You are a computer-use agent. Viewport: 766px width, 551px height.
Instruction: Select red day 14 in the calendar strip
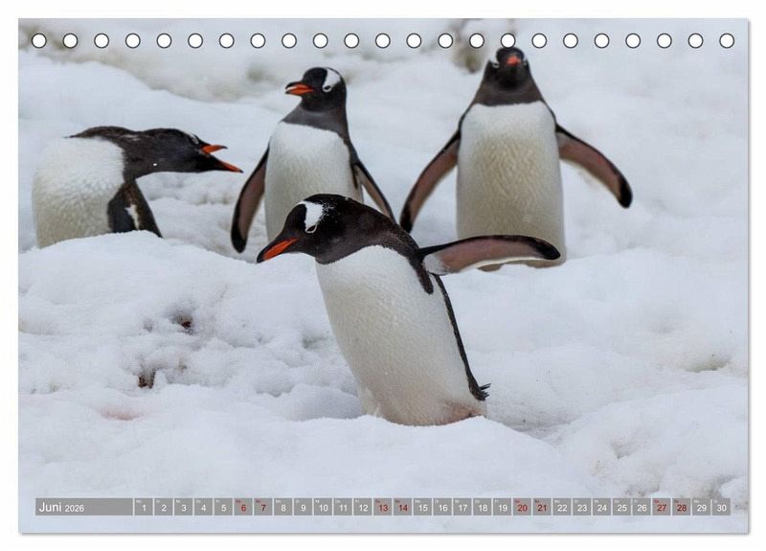click(403, 507)
